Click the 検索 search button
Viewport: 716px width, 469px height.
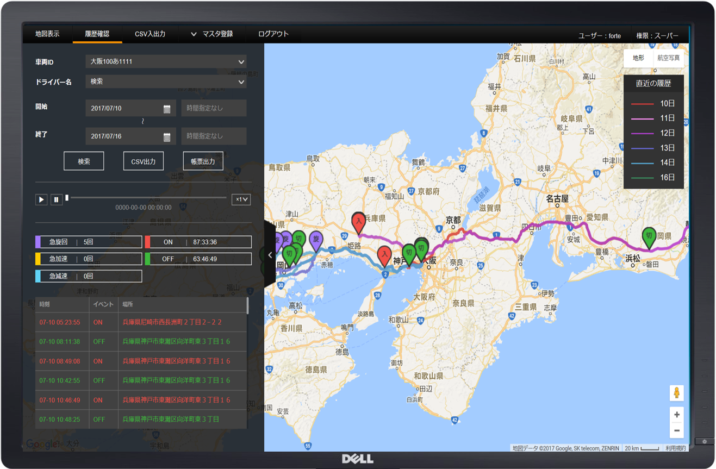[84, 161]
